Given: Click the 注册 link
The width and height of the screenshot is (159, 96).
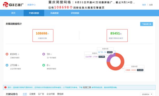Looking at the screenshot, I should pos(151,5).
